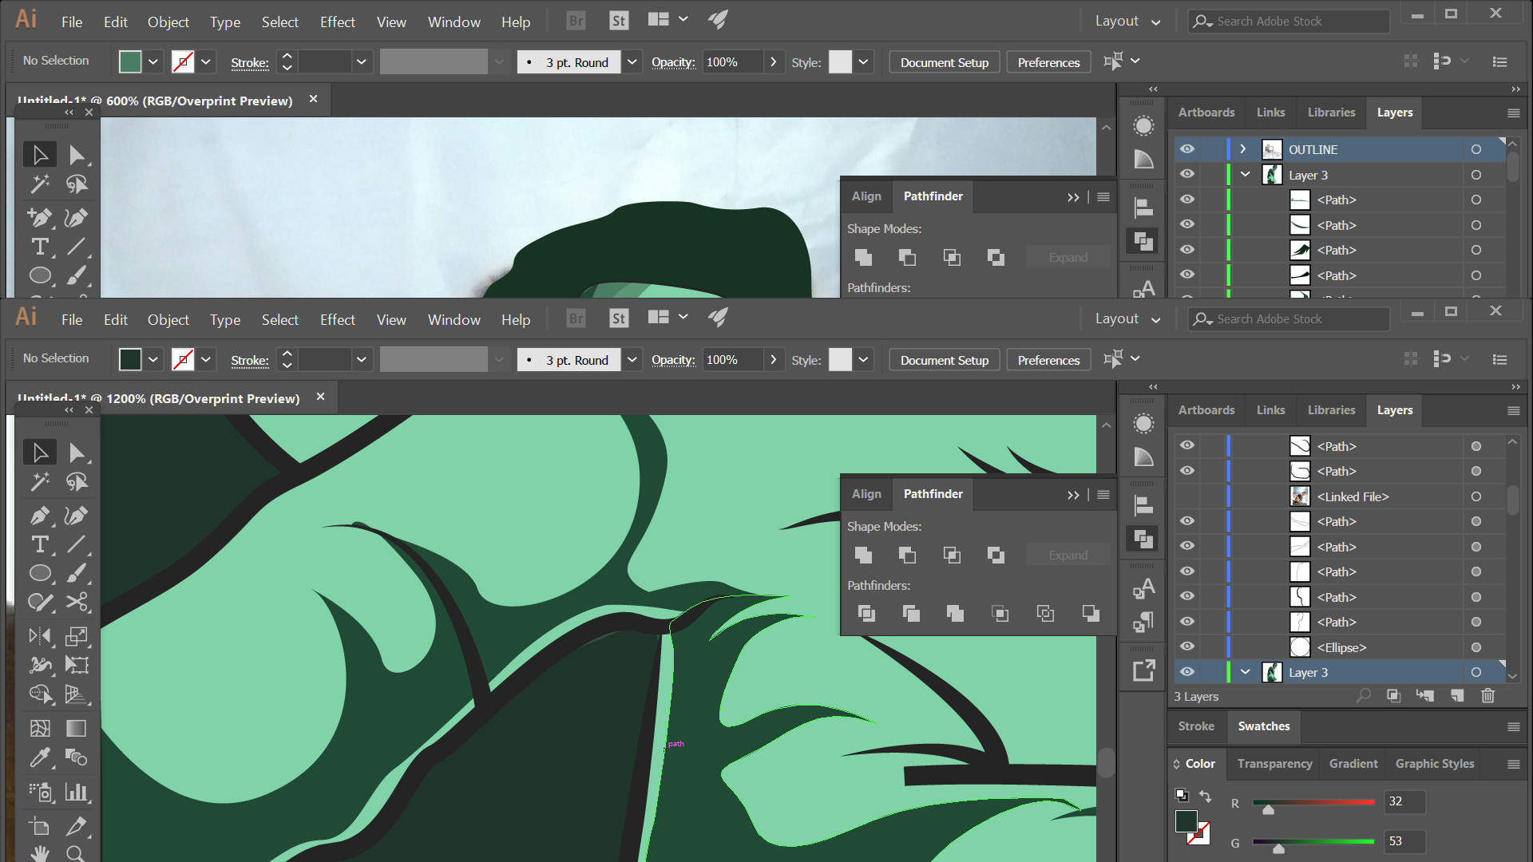Close the 1200% document tab
The image size is (1533, 862).
(320, 397)
